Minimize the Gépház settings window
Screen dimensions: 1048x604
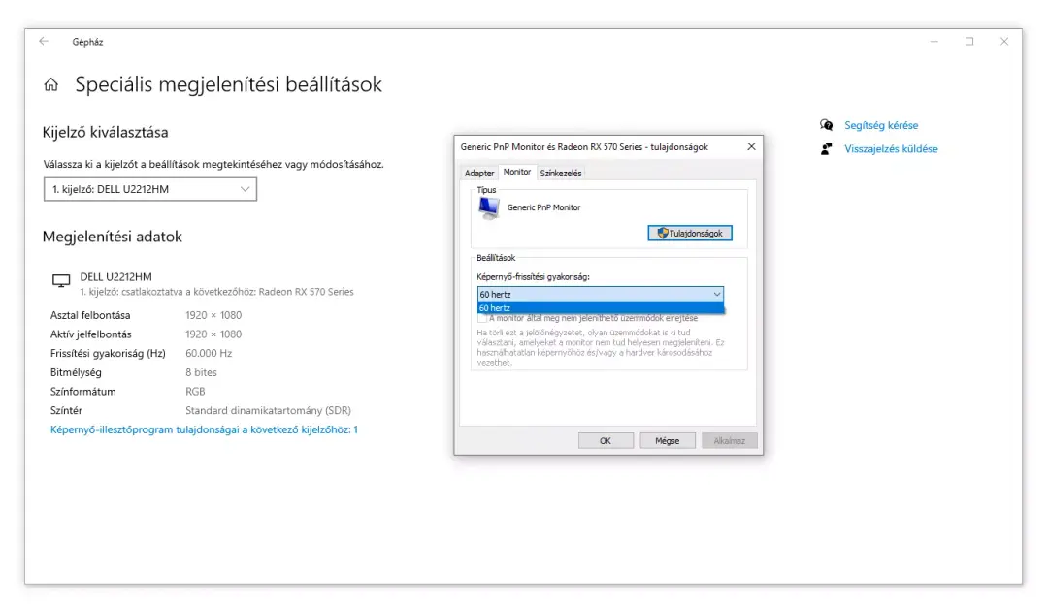pyautogui.click(x=933, y=42)
